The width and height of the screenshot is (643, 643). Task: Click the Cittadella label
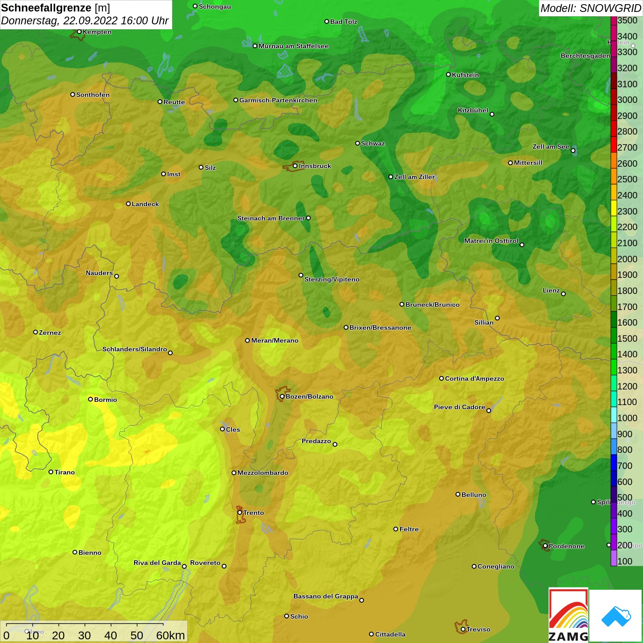(x=390, y=634)
